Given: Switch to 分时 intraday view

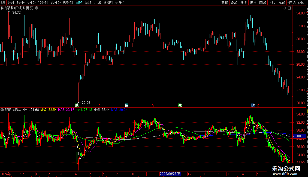Looking at the screenshot, I should [x=11, y=2].
